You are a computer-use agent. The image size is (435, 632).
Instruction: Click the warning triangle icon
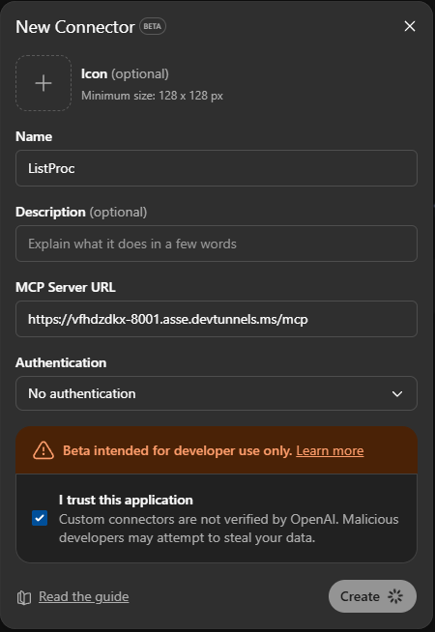pos(43,450)
